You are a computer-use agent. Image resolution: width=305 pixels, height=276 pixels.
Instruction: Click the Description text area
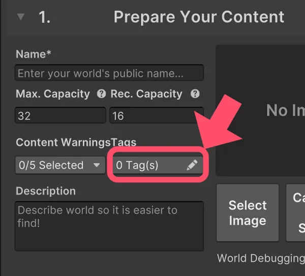click(x=109, y=226)
